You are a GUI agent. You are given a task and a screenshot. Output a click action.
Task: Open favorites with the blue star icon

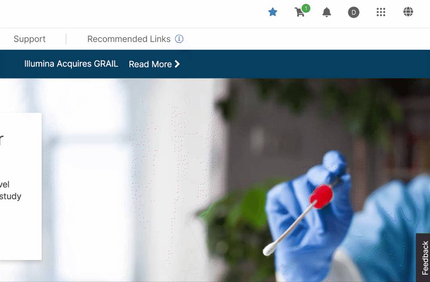click(273, 12)
